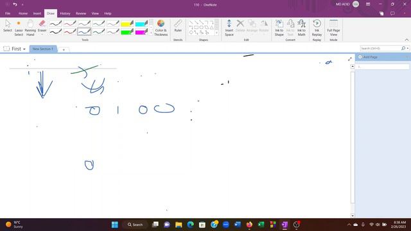Choose the bottom-row red pen
Image resolution: width=411 pixels, height=231 pixels.
(70, 31)
